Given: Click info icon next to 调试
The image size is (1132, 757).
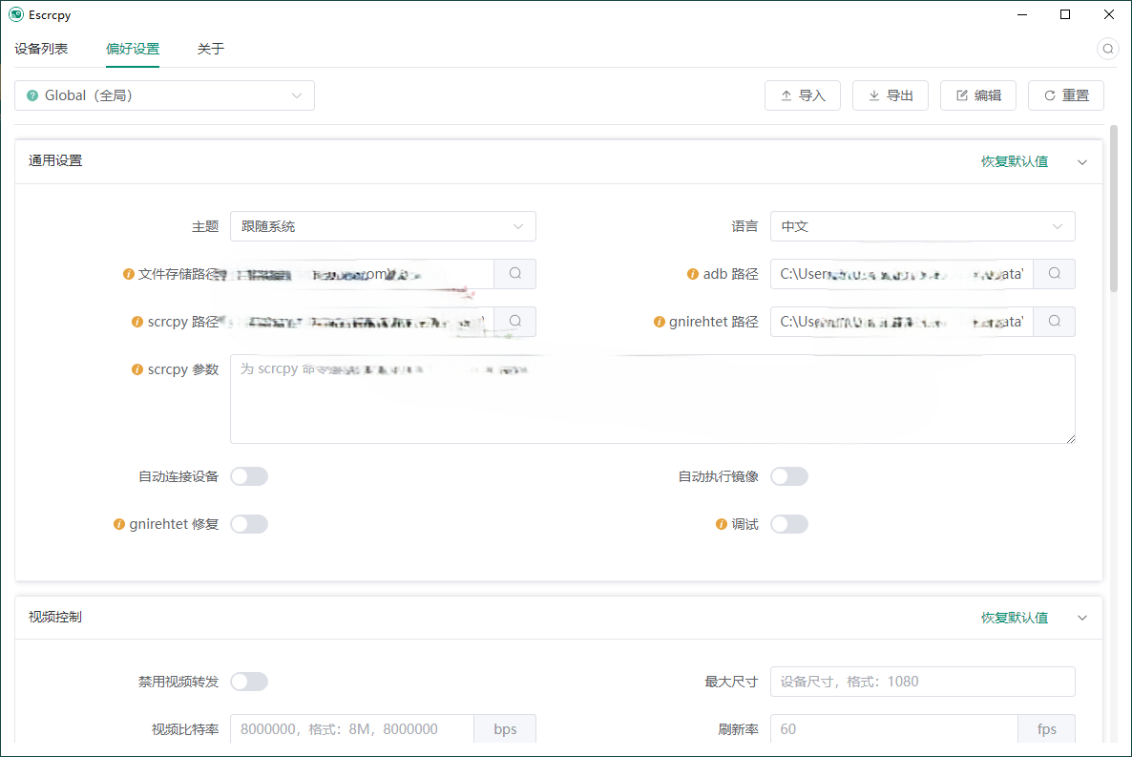Looking at the screenshot, I should (722, 524).
